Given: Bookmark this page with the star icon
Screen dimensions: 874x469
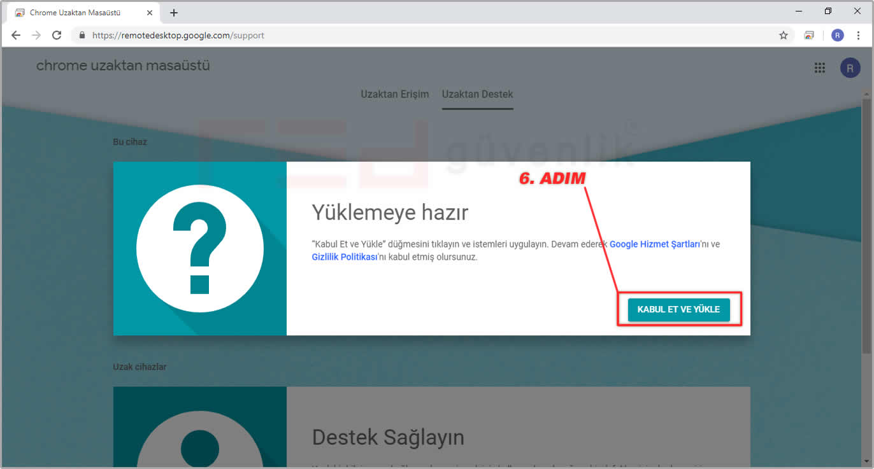Looking at the screenshot, I should coord(784,36).
